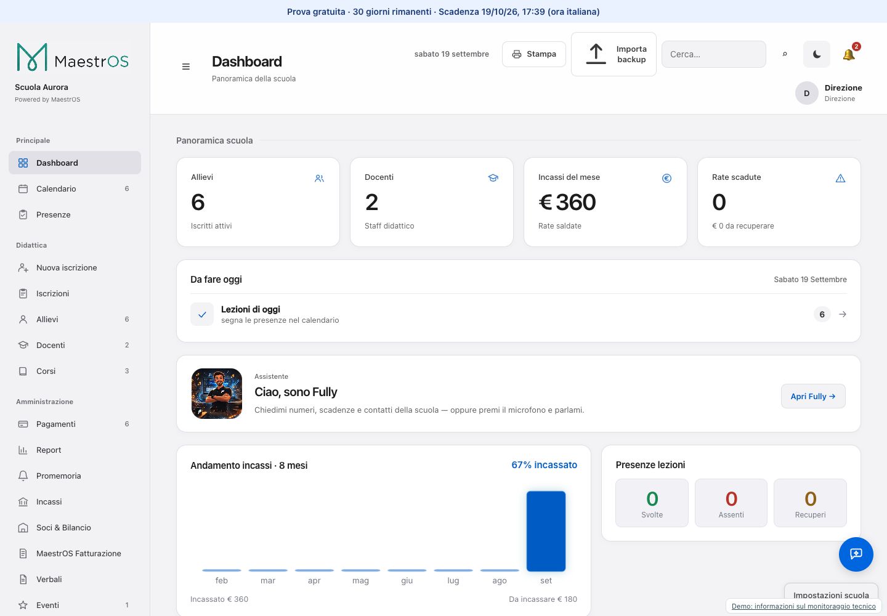Go to Allievi in the sidebar
The image size is (887, 616).
75,319
